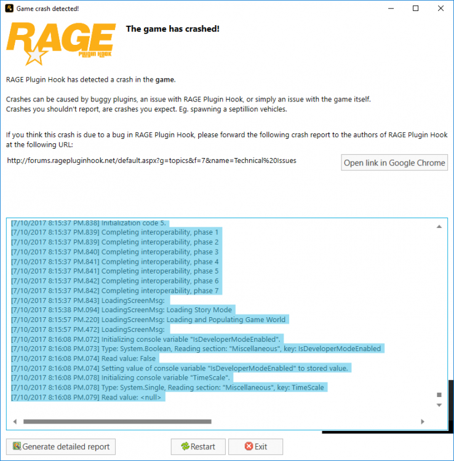Click 'If you think this crash is due' paragraph
The image size is (454, 461).
(x=226, y=140)
